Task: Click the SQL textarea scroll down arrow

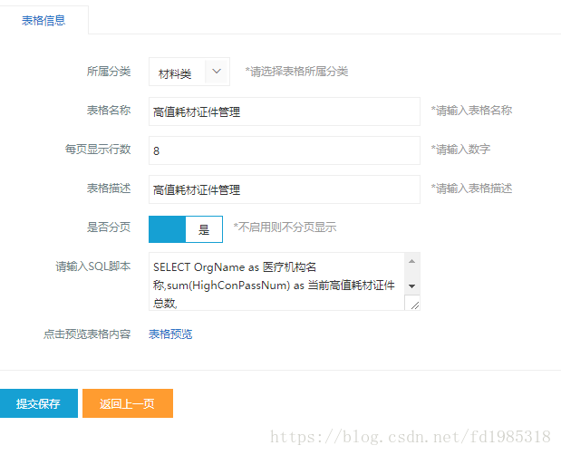Action: (x=411, y=286)
